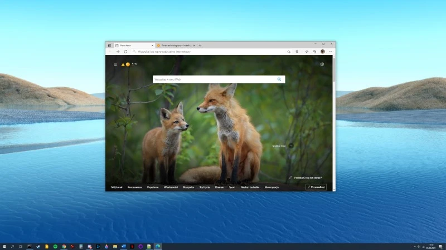Image resolution: width=446 pixels, height=250 pixels.
Task: Open the apps grid launcher icon
Action: [x=116, y=64]
